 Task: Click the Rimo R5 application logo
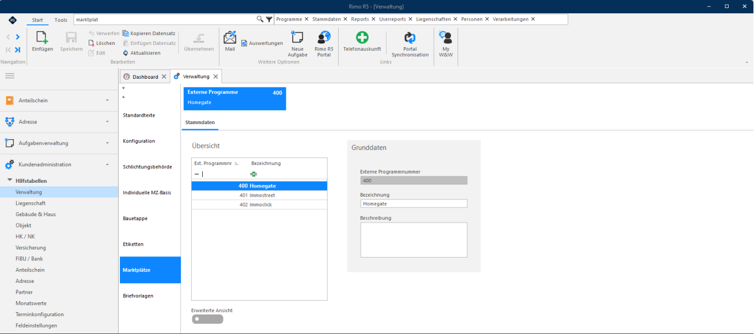pyautogui.click(x=13, y=20)
